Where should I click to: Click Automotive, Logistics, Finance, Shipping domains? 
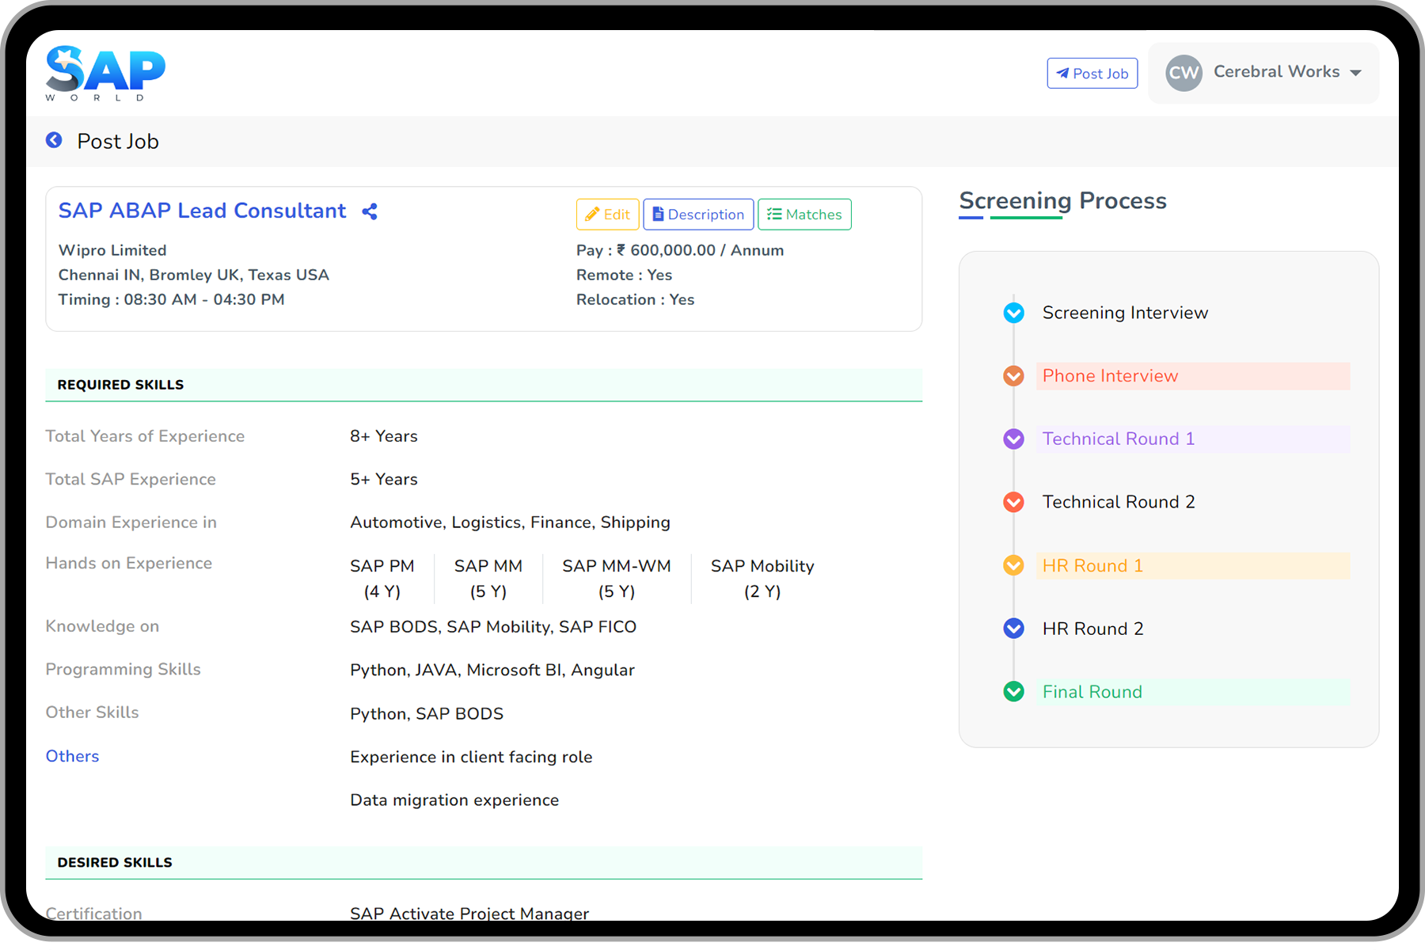[511, 522]
